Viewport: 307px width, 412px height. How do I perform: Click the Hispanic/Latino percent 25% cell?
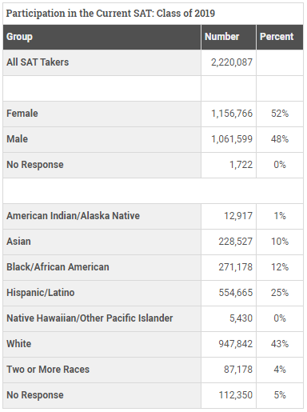tap(280, 293)
